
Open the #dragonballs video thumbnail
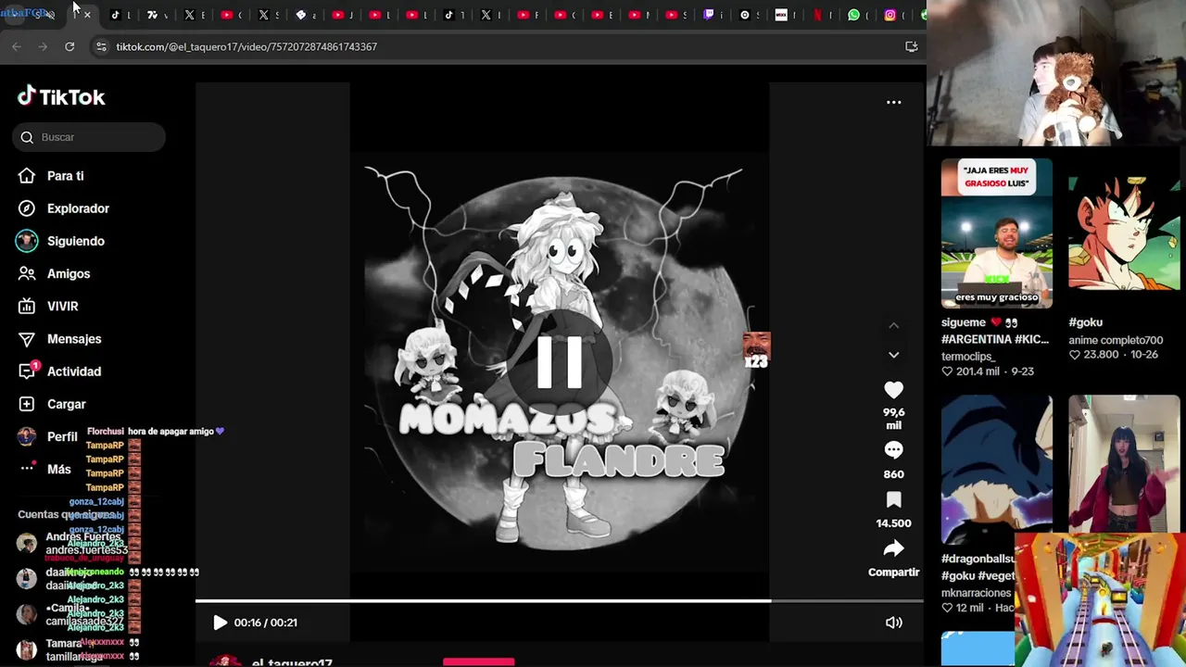[x=996, y=469]
